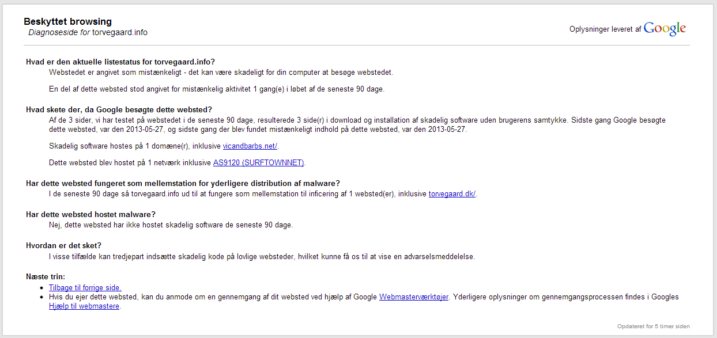717x338 pixels.
Task: Open the Webmasterværktøjer link
Action: pyautogui.click(x=414, y=297)
